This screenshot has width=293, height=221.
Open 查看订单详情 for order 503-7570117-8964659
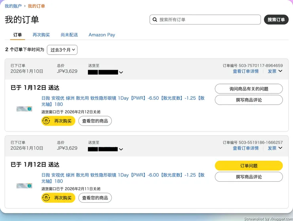[x=245, y=71]
